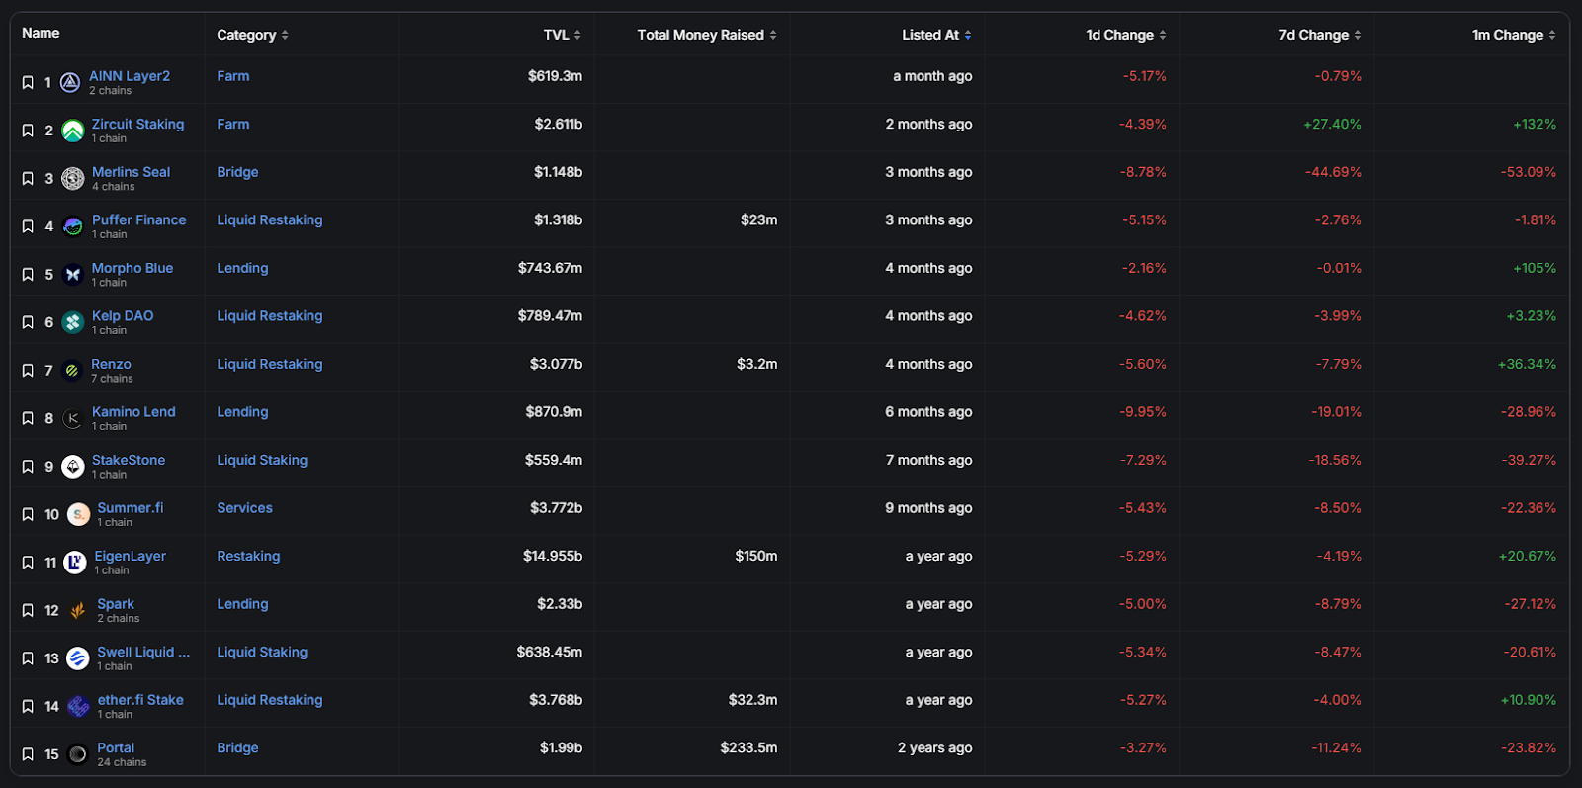
Task: Bookmark the Puffer Finance row
Action: (x=28, y=226)
